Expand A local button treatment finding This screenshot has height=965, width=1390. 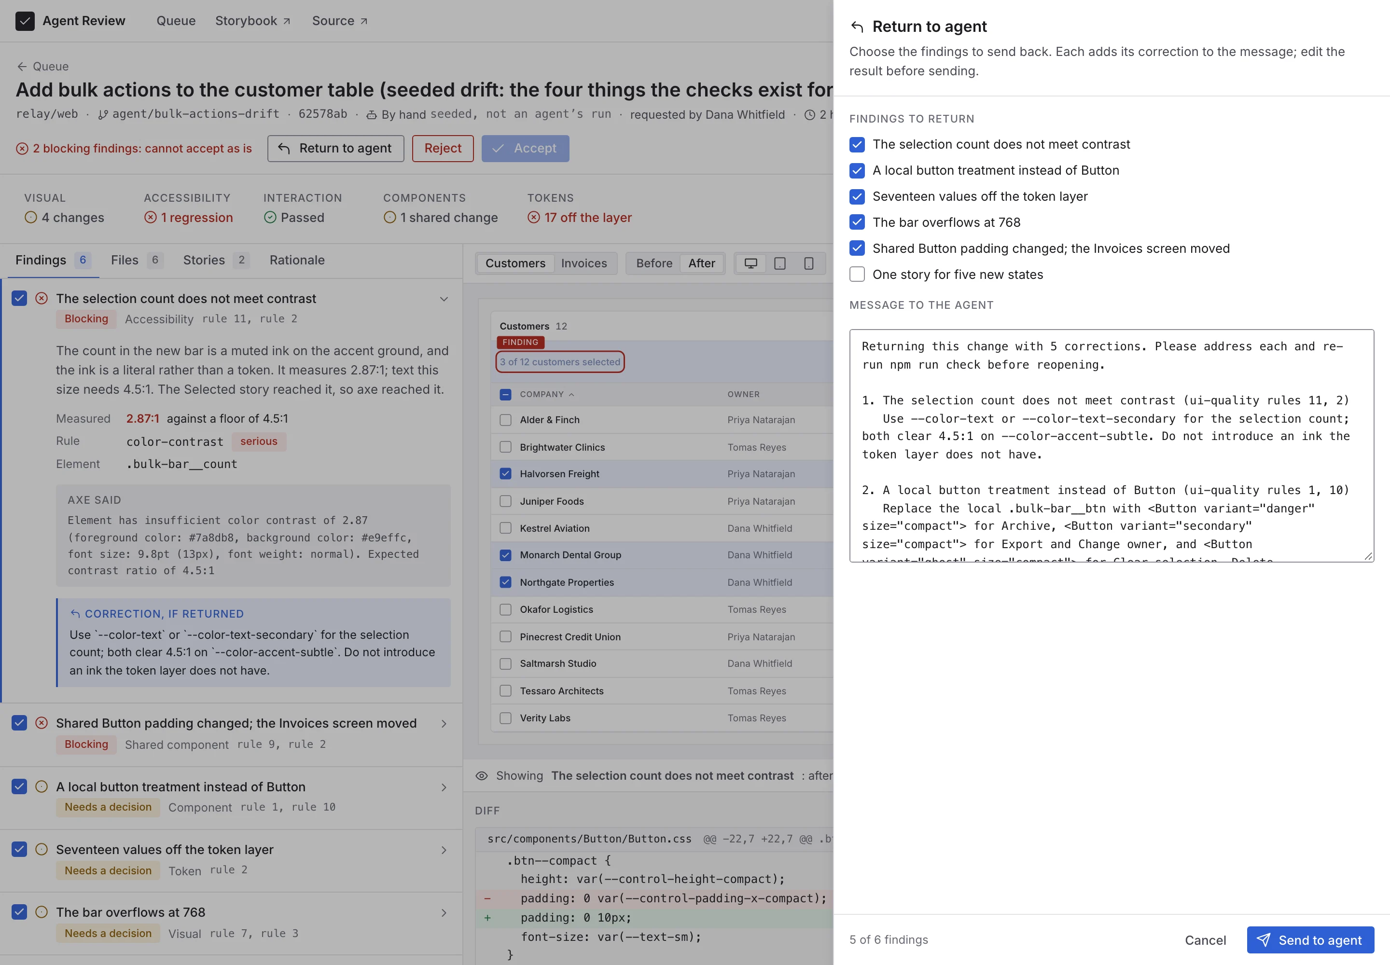coord(444,787)
